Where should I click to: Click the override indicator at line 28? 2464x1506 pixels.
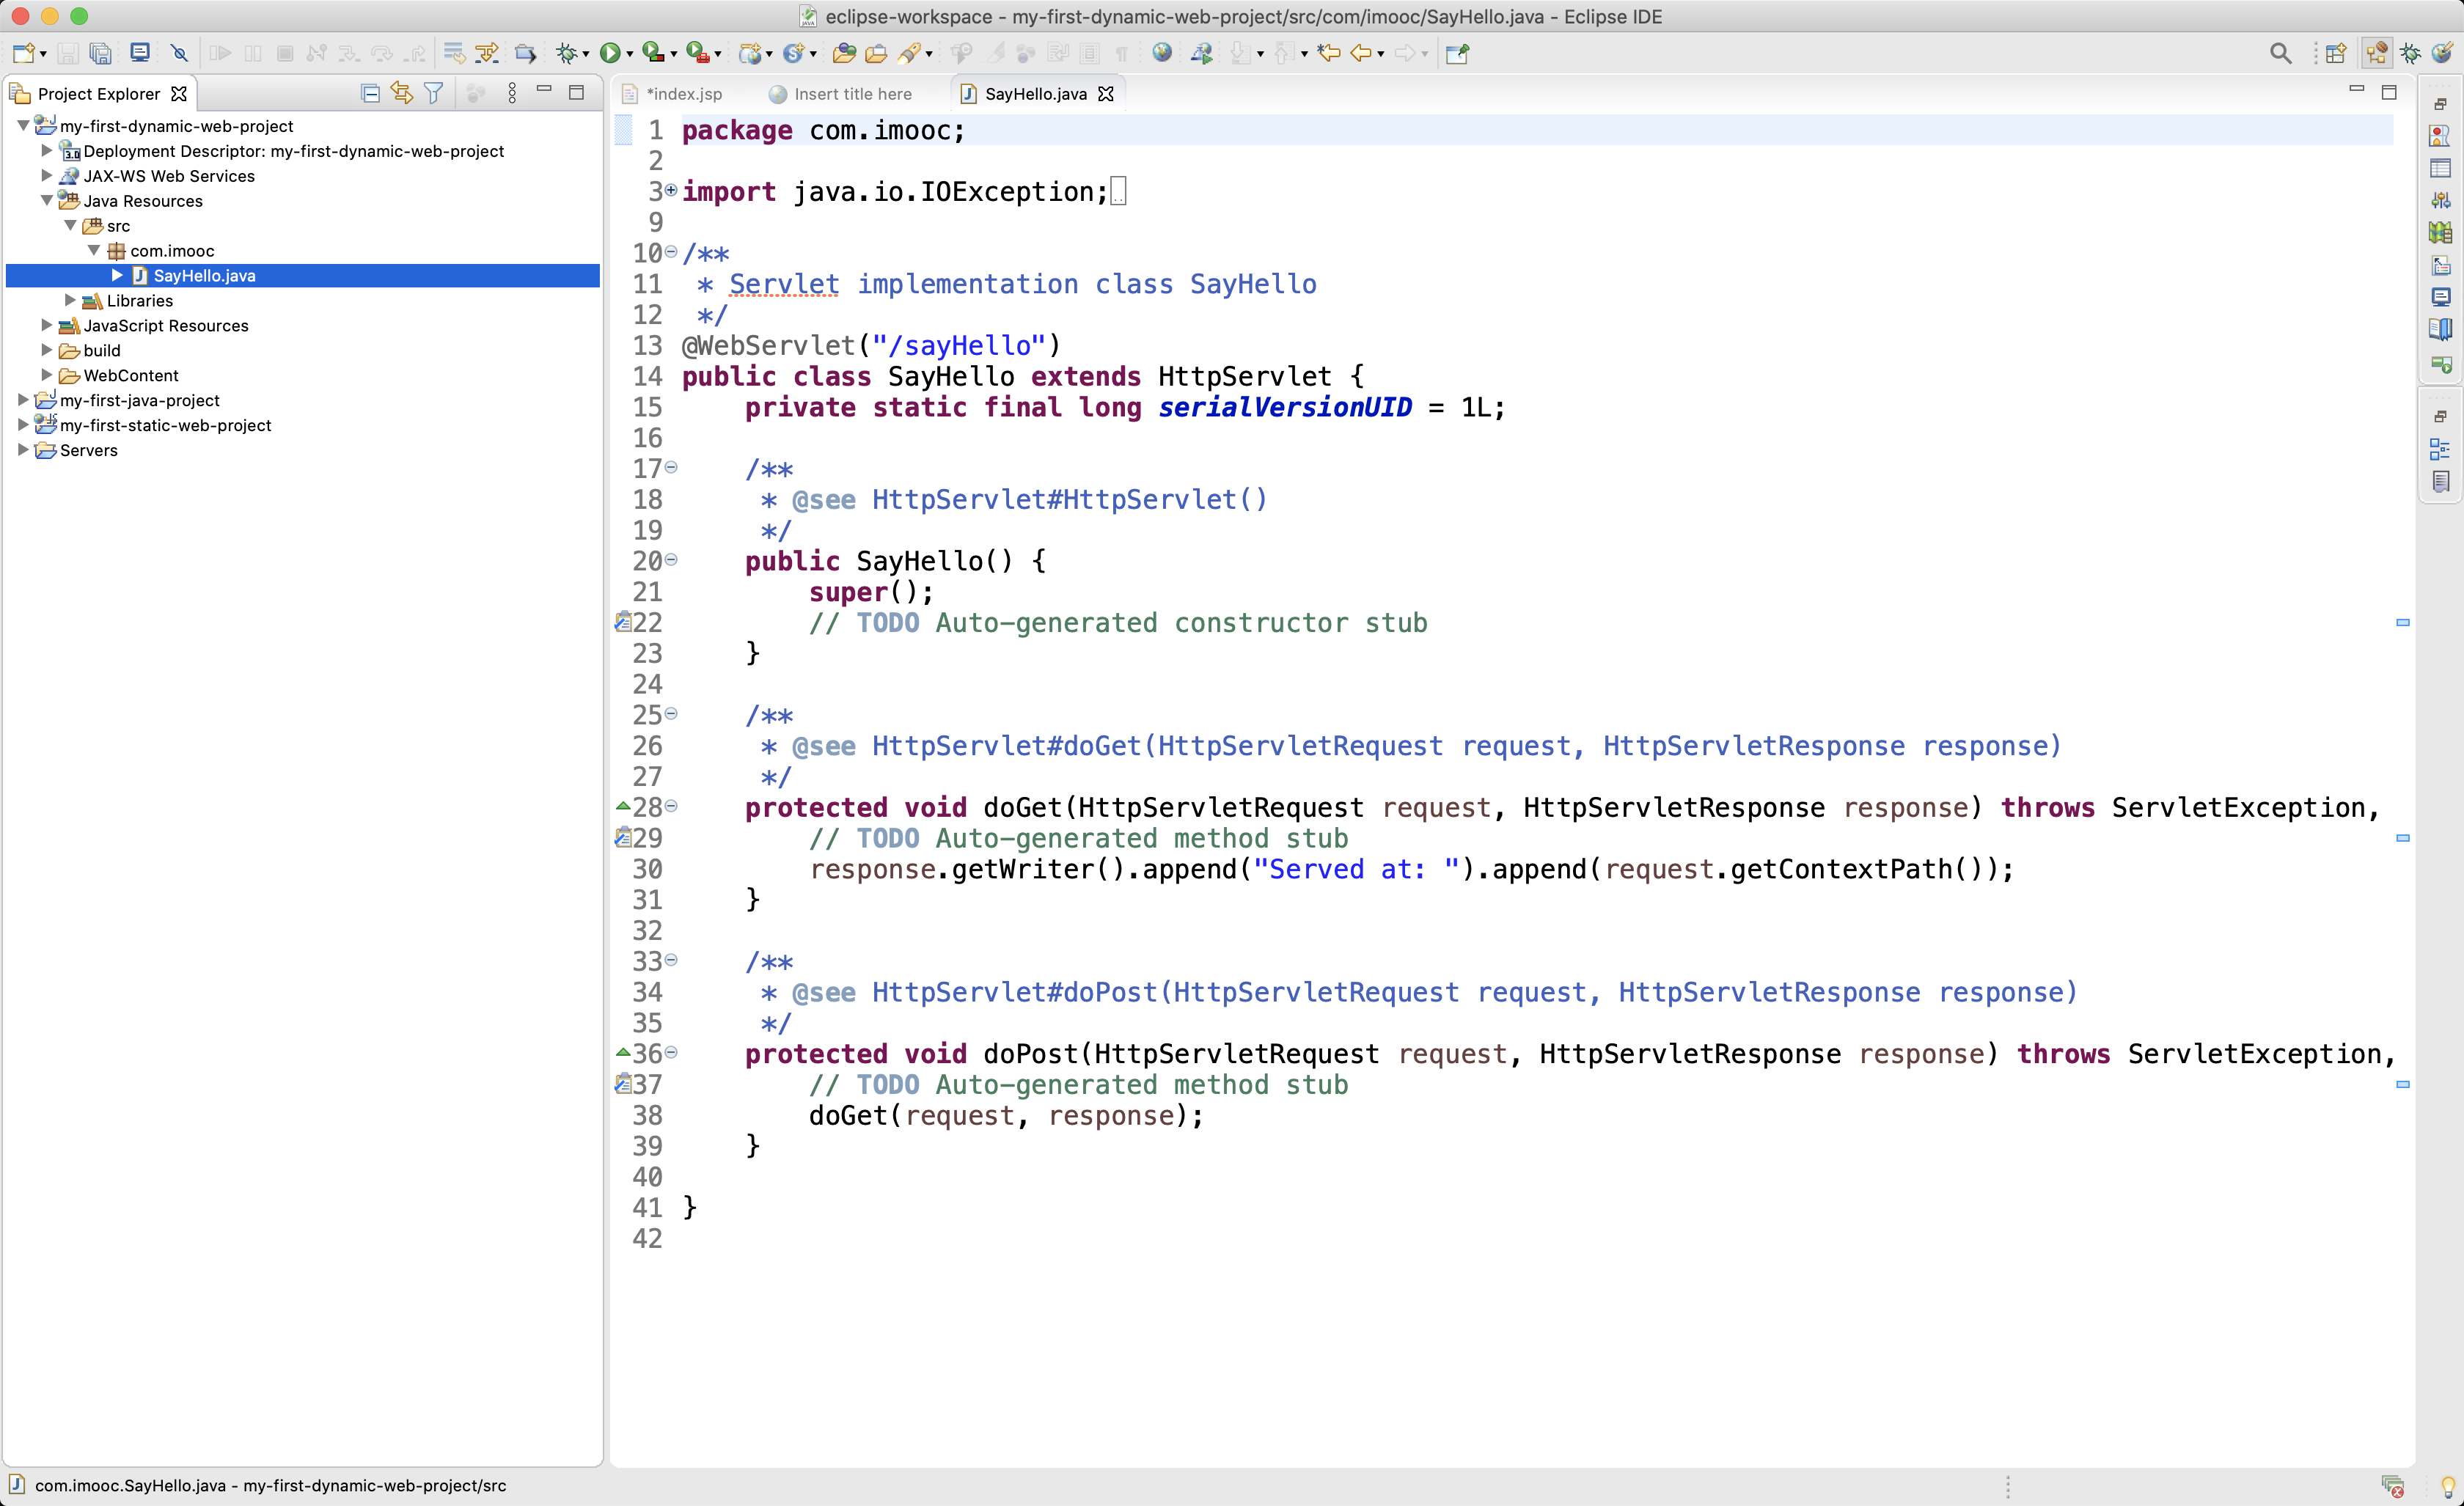point(622,805)
